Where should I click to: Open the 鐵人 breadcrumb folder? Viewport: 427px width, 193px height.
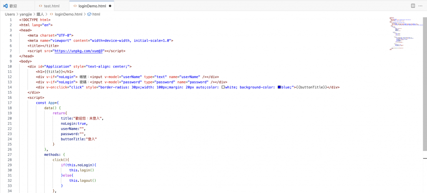pos(41,15)
